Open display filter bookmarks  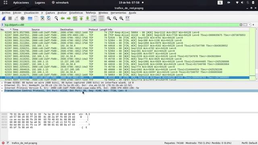2,25
